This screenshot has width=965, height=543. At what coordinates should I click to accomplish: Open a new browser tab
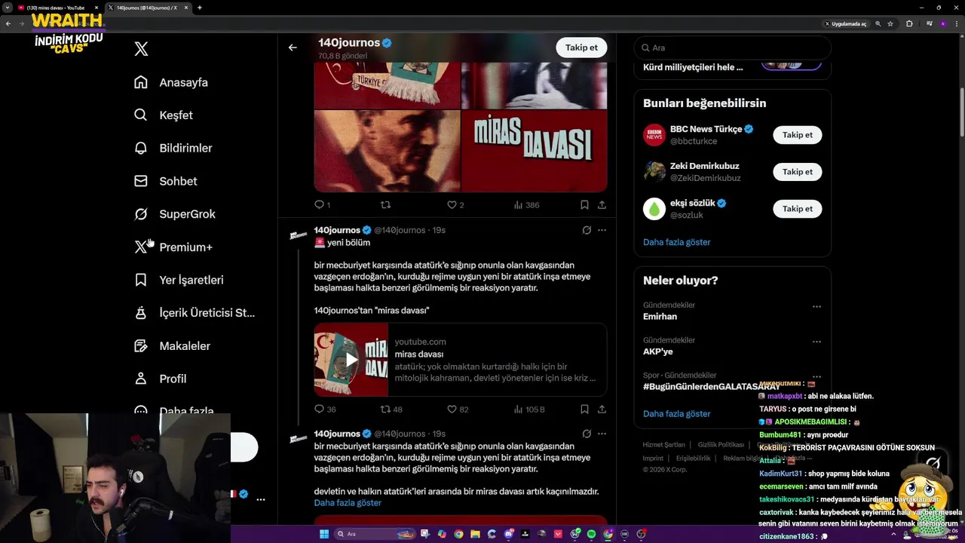[199, 8]
